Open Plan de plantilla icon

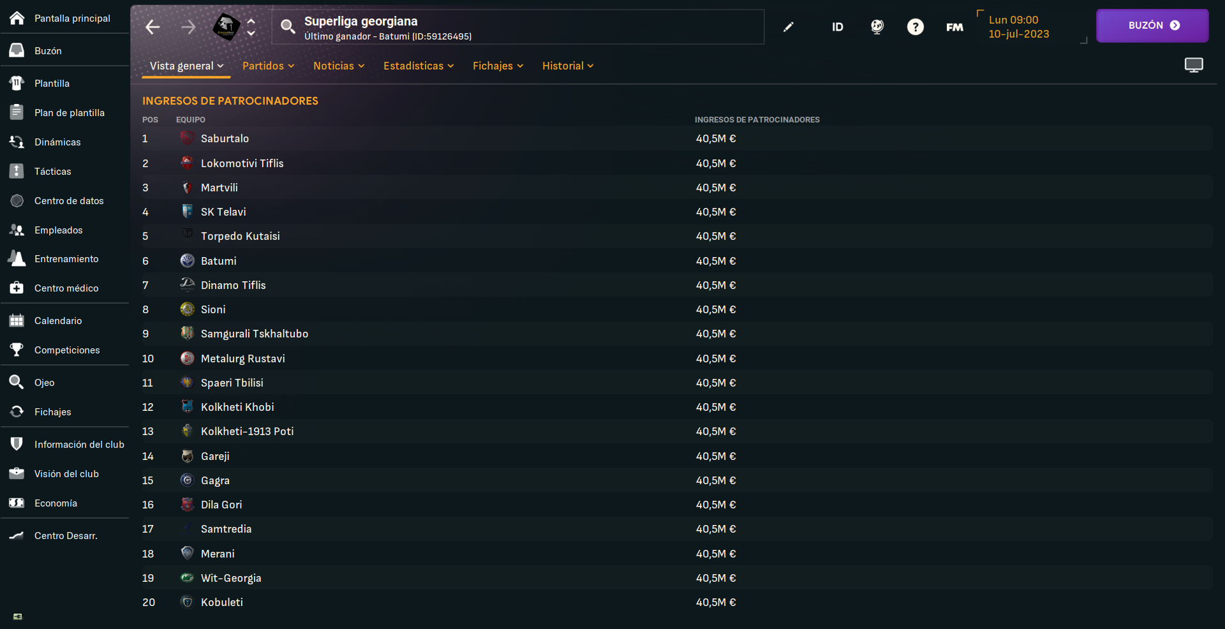17,112
